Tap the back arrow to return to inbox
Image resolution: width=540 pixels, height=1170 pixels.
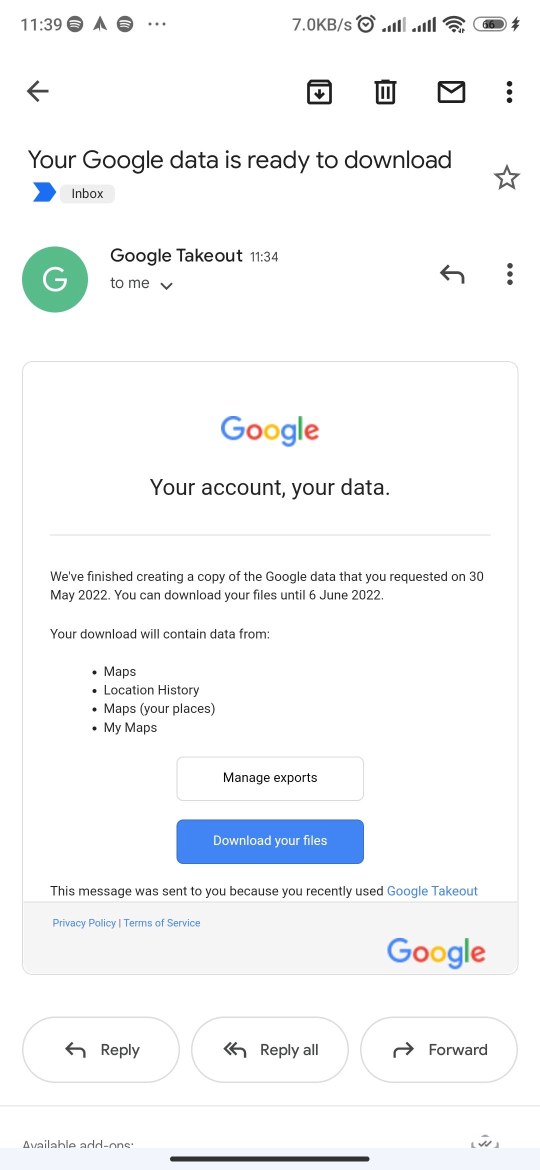[37, 90]
